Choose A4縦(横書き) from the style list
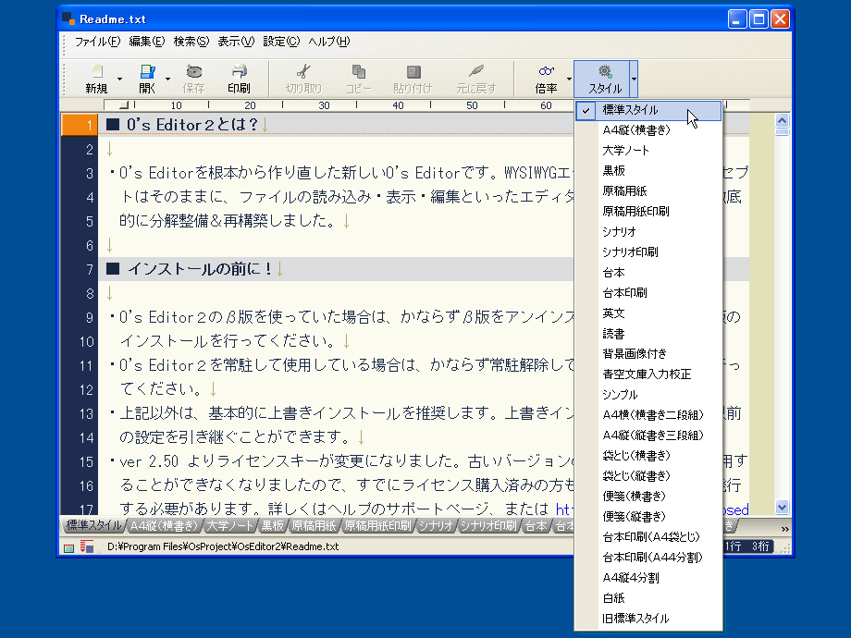The height and width of the screenshot is (638, 851). point(648,130)
